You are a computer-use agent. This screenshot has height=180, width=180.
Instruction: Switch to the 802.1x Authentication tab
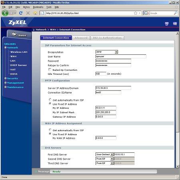coord(107,38)
